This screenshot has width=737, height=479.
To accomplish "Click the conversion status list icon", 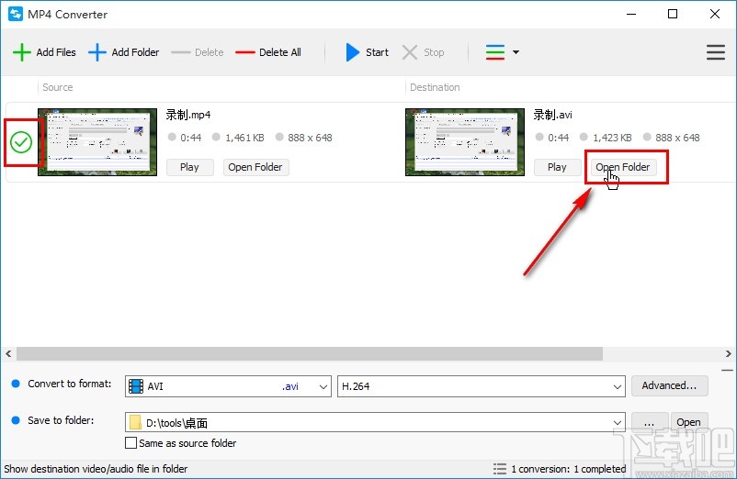I will click(x=499, y=468).
